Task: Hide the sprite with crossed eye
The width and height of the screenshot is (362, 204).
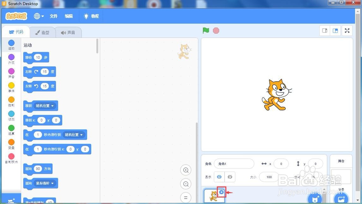Action: point(230,177)
